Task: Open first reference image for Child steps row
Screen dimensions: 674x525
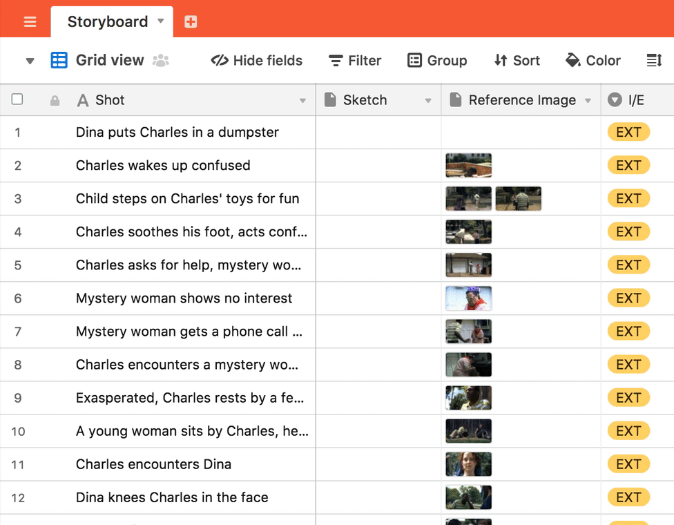Action: point(468,199)
